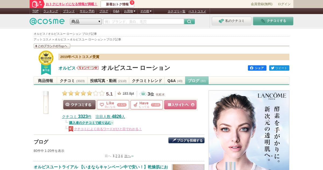This screenshot has width=323, height=170.
Task: Click the green クチコミする header button
Action: pos(273,21)
